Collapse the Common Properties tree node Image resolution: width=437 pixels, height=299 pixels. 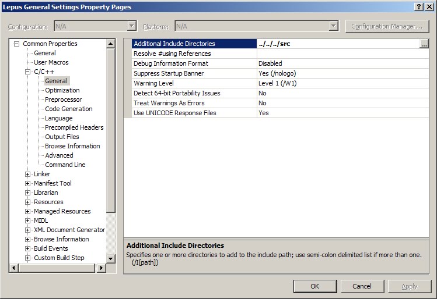[x=17, y=44]
